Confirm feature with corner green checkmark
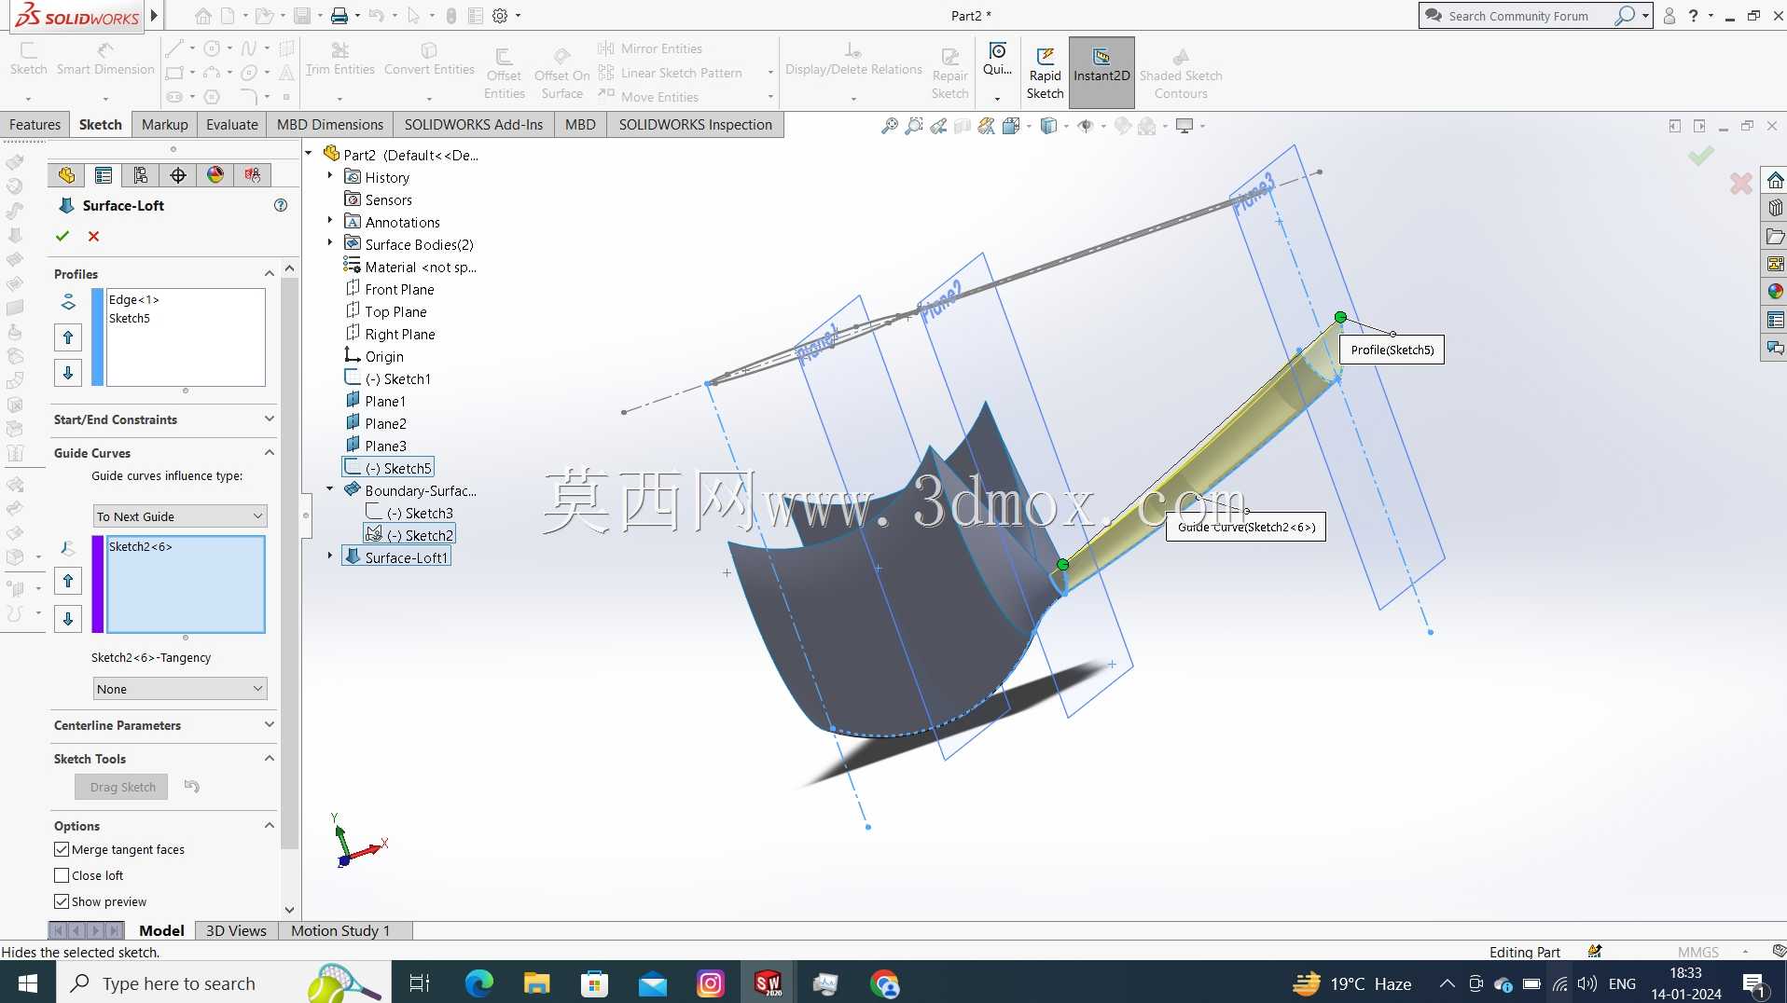Image resolution: width=1787 pixels, height=1003 pixels. click(x=1700, y=156)
